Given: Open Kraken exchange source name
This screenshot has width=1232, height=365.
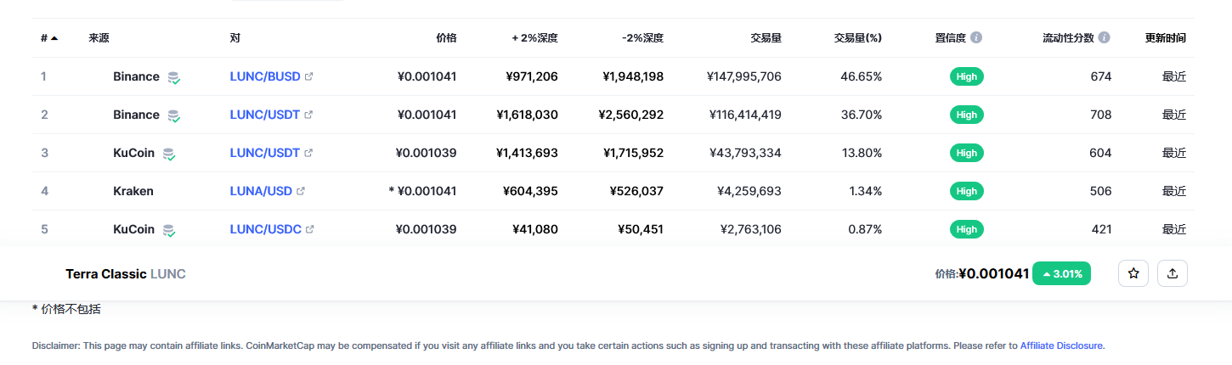Looking at the screenshot, I should tap(133, 191).
